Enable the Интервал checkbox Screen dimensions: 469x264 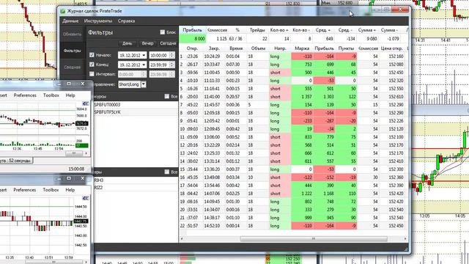tap(92, 73)
